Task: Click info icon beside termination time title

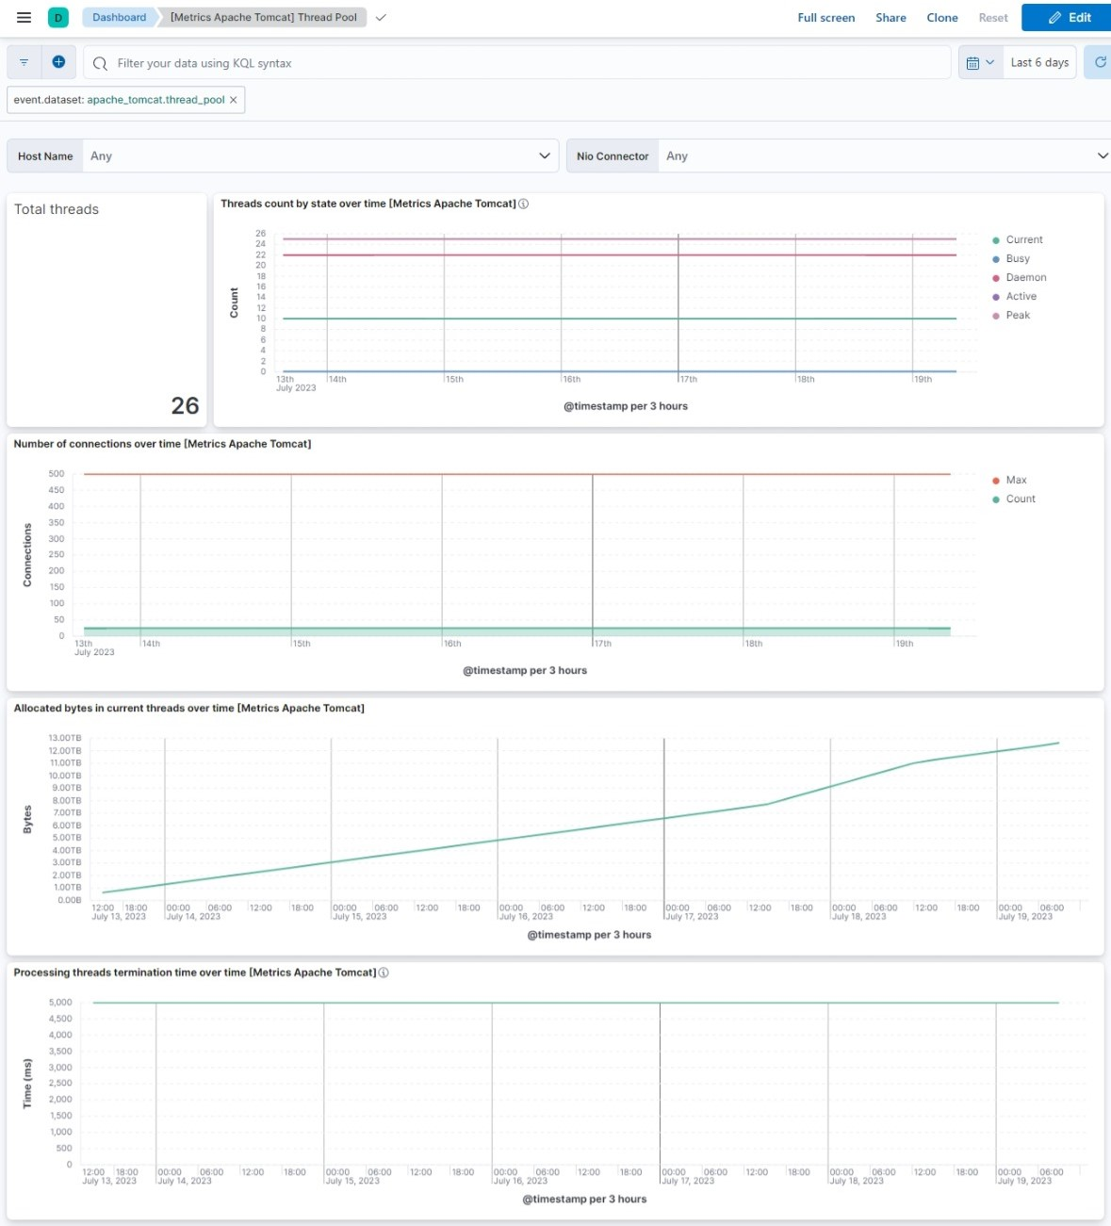Action: [x=384, y=973]
